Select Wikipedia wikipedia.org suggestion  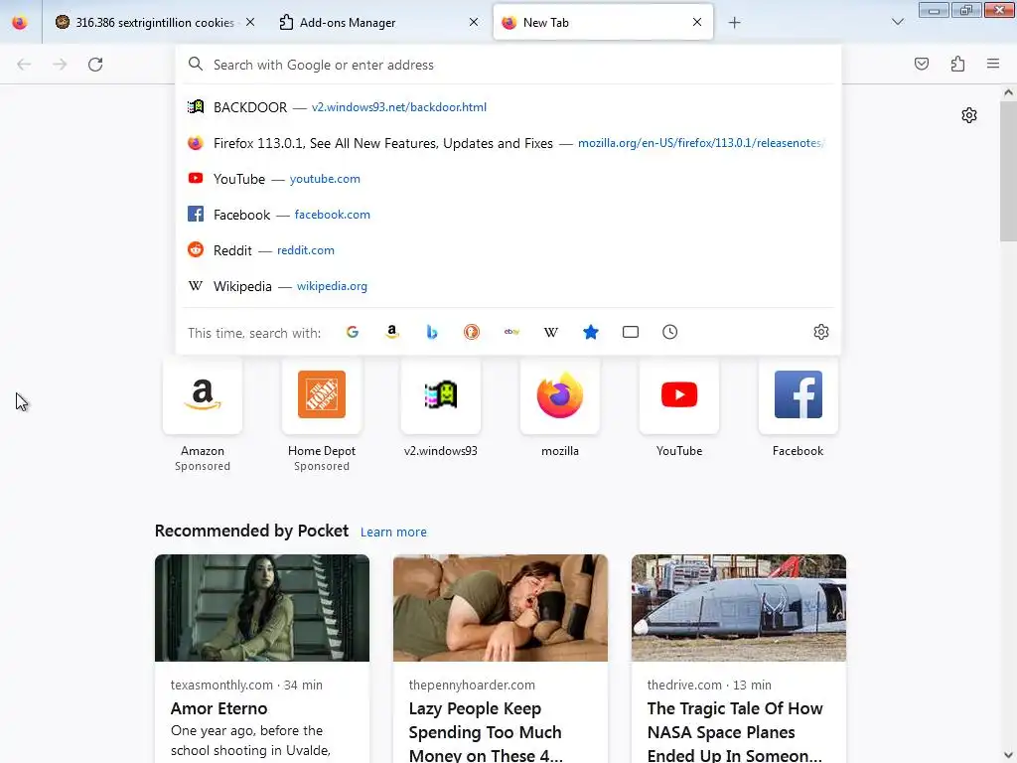pos(508,286)
